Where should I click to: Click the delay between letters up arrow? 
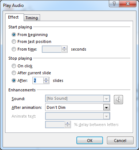pos(67,123)
